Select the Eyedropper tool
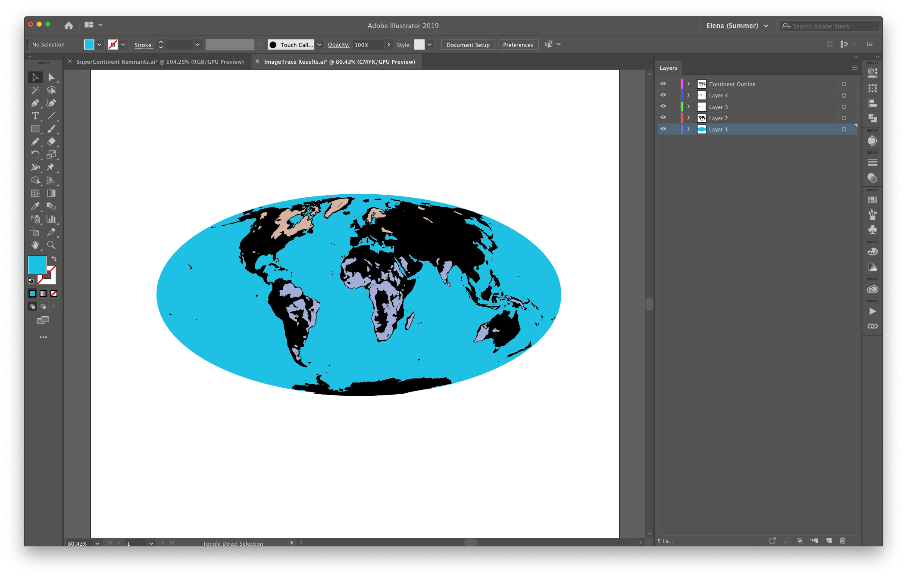The image size is (907, 578). coord(35,206)
